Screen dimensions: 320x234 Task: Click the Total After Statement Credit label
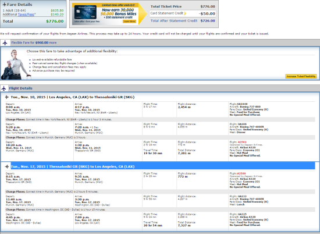pyautogui.click(x=174, y=21)
